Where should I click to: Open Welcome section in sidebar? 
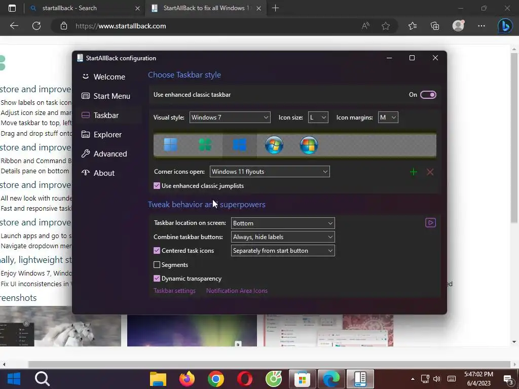(109, 77)
